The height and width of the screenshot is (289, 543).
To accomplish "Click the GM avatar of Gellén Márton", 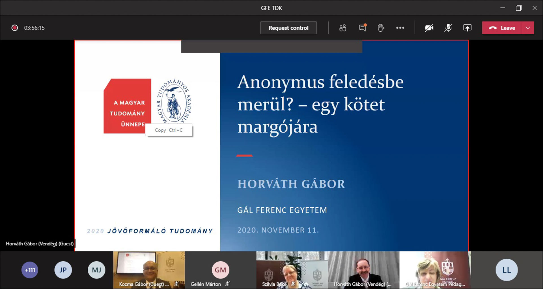I will (220, 270).
